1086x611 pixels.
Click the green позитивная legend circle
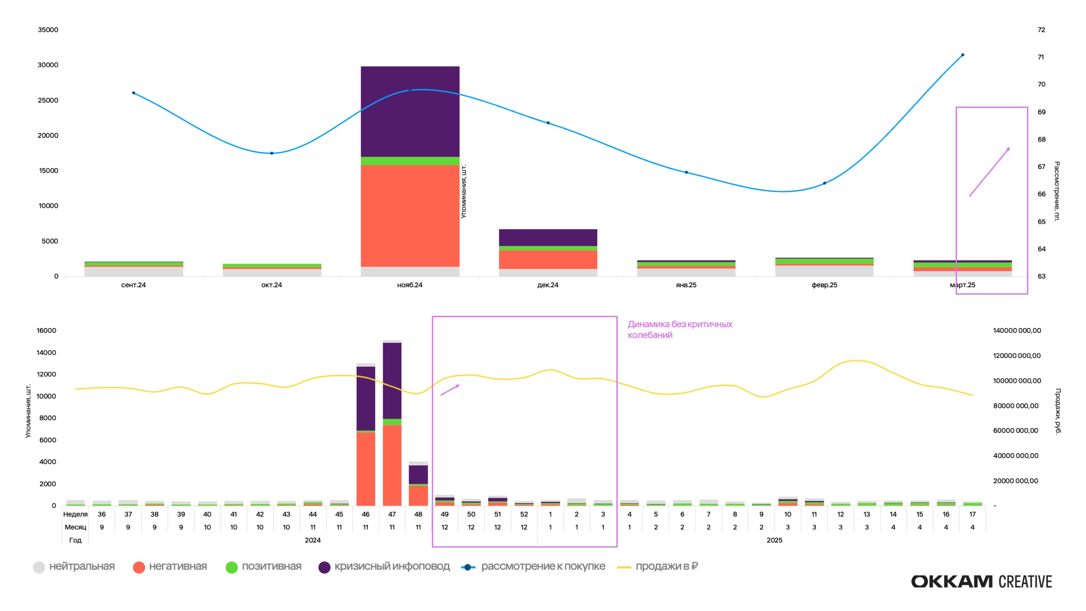(x=232, y=568)
